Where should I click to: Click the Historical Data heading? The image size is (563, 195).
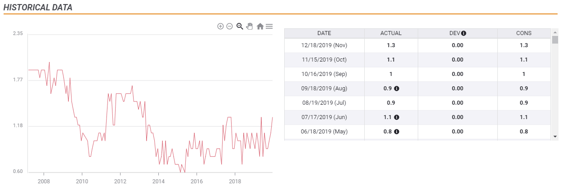tap(38, 8)
